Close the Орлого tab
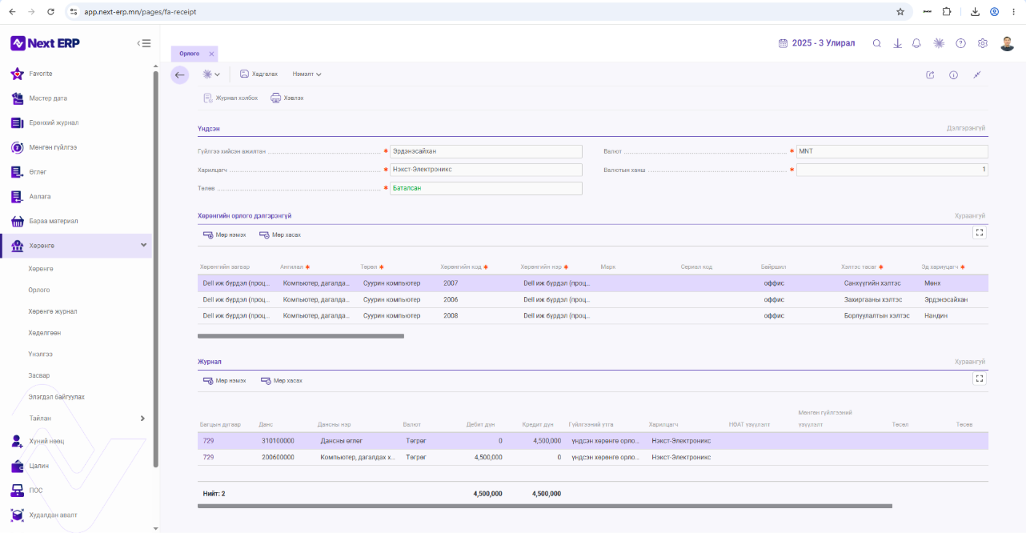Image resolution: width=1026 pixels, height=533 pixels. click(211, 54)
